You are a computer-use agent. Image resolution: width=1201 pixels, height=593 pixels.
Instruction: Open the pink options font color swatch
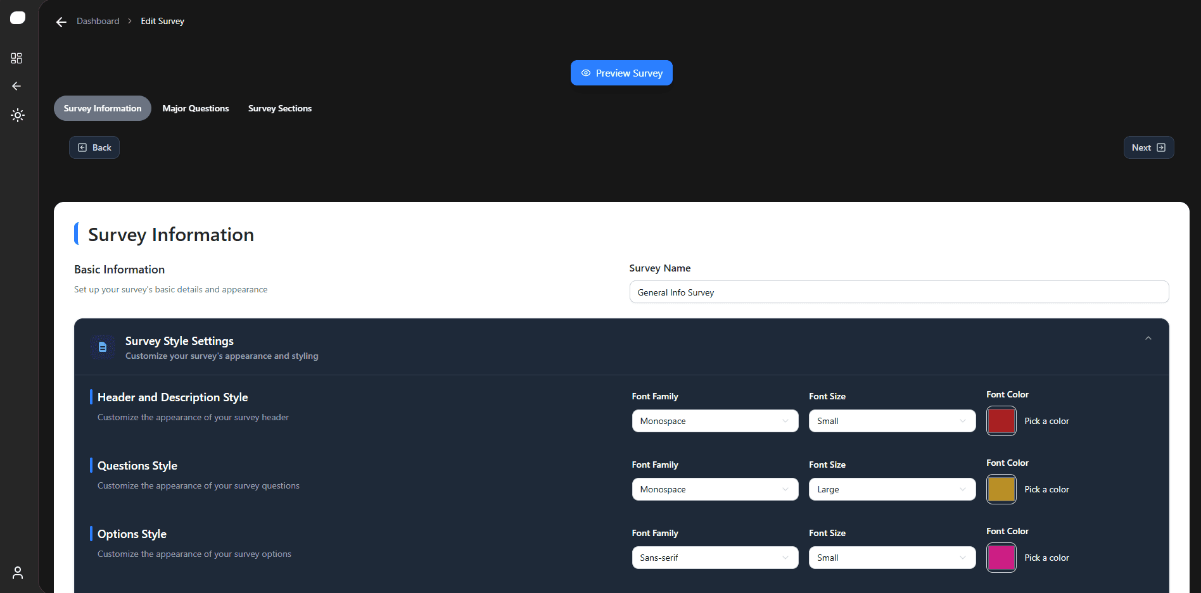coord(1001,558)
